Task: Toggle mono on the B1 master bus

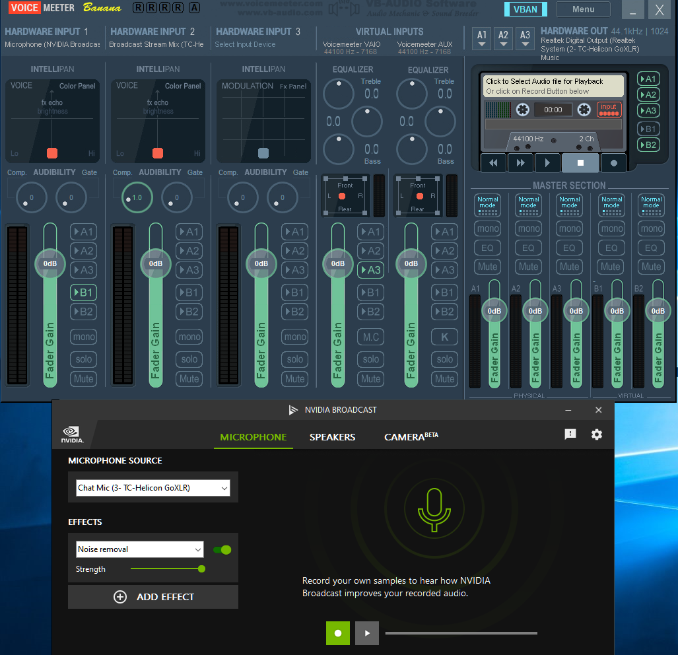Action: (x=612, y=228)
